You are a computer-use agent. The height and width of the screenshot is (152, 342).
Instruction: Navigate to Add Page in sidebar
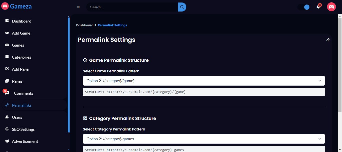20,69
